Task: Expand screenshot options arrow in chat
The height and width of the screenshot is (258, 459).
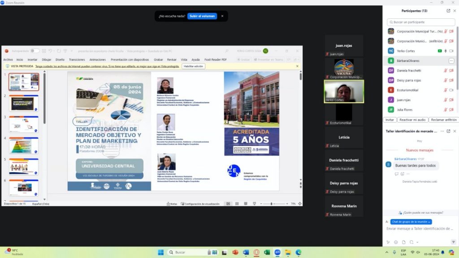Action: click(417, 242)
